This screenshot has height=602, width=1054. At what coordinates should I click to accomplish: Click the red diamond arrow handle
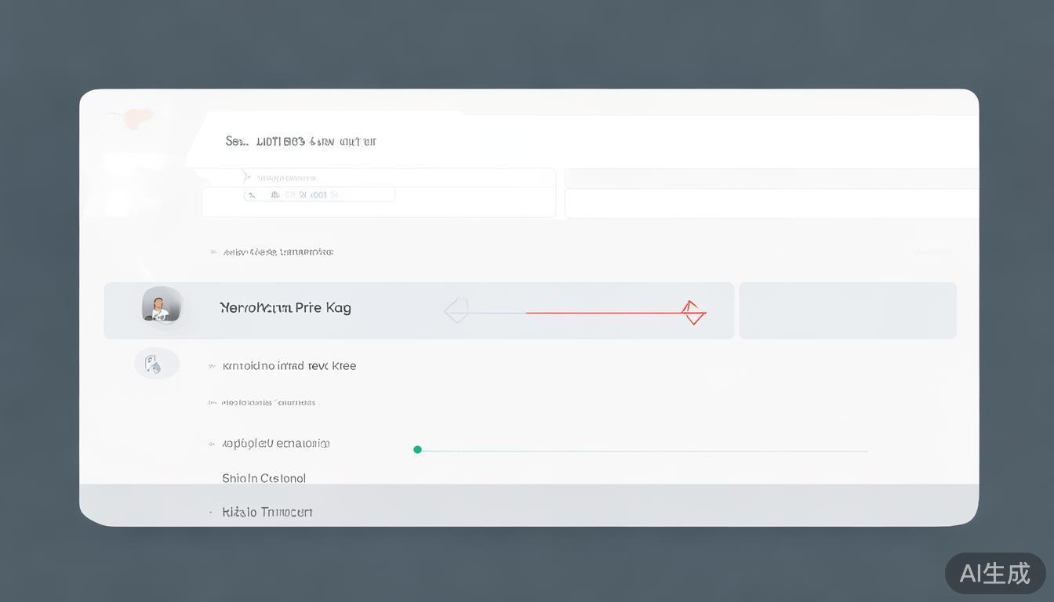692,312
